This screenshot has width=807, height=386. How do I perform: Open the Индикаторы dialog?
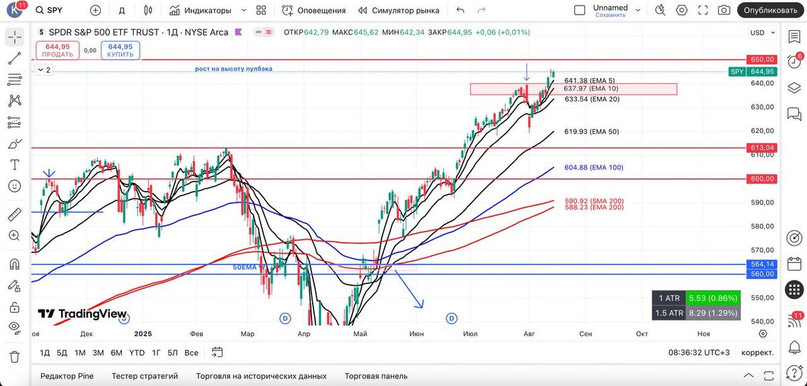200,10
